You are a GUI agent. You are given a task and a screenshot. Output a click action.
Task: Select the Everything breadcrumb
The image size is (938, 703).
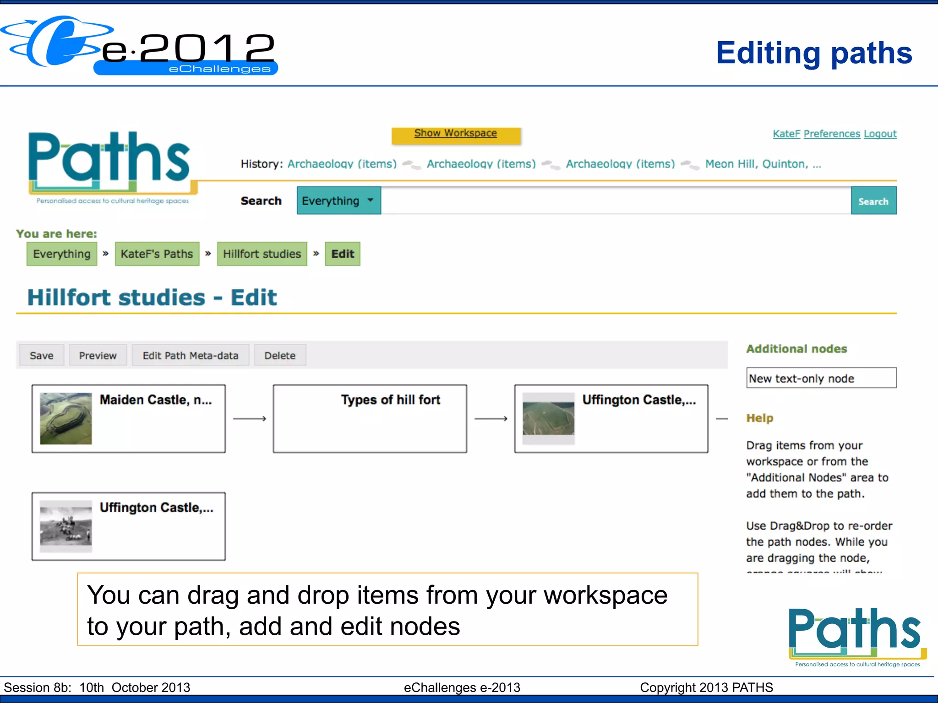coord(62,254)
